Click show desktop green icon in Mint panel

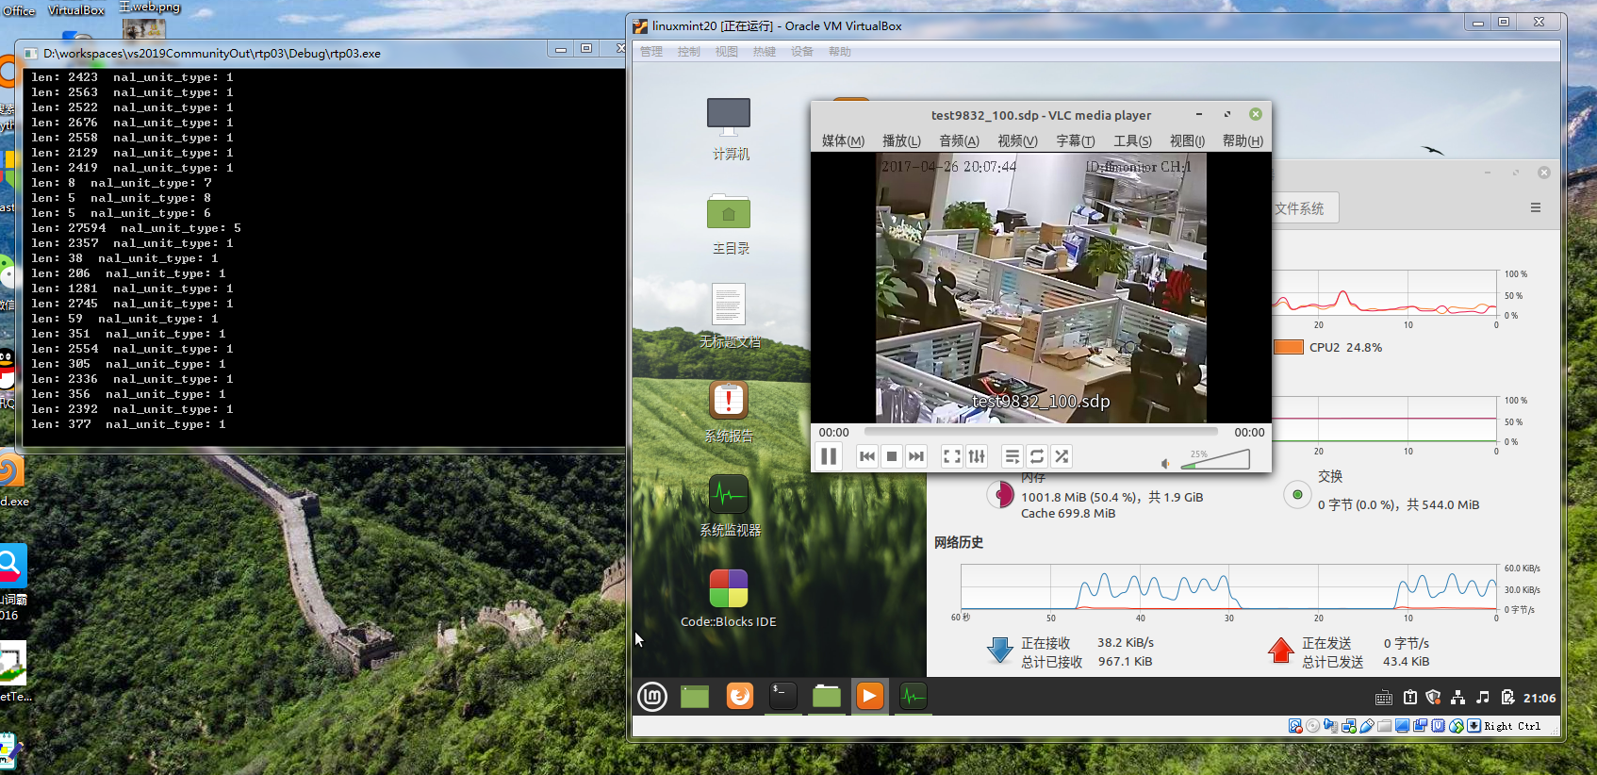point(695,697)
